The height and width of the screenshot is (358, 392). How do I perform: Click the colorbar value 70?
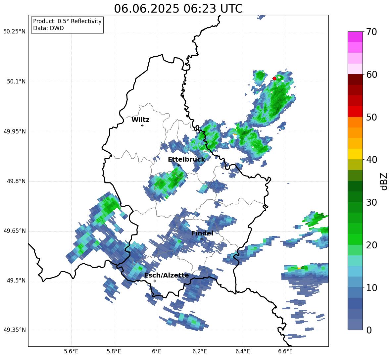371,32
